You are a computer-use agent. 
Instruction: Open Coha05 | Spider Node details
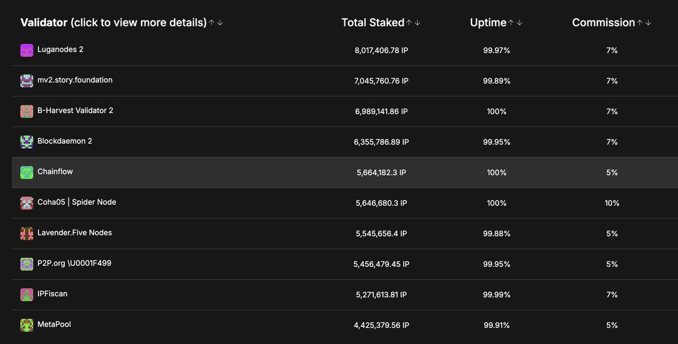pyautogui.click(x=77, y=202)
